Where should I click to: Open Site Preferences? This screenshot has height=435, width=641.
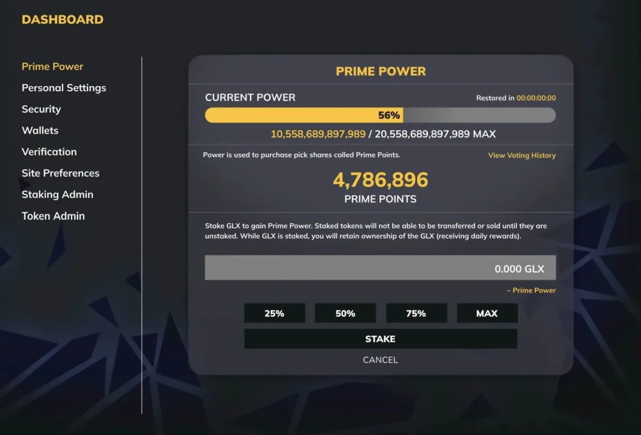[x=61, y=173]
